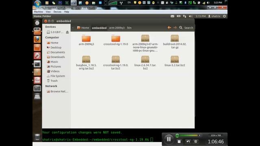260x146 pixels.
Task: Open the system power gear menu
Action: [224, 16]
